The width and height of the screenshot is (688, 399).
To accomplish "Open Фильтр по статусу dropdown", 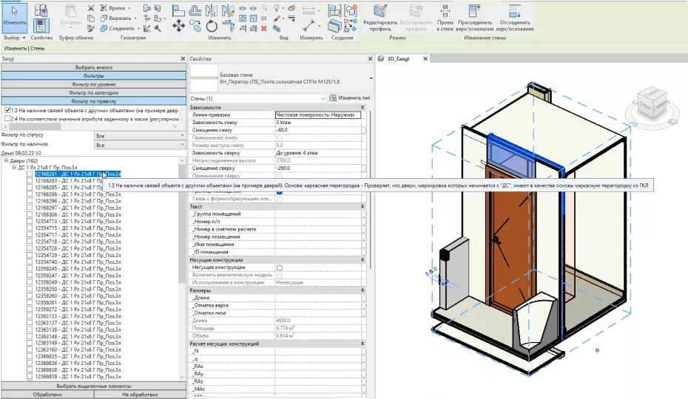I will pos(140,136).
